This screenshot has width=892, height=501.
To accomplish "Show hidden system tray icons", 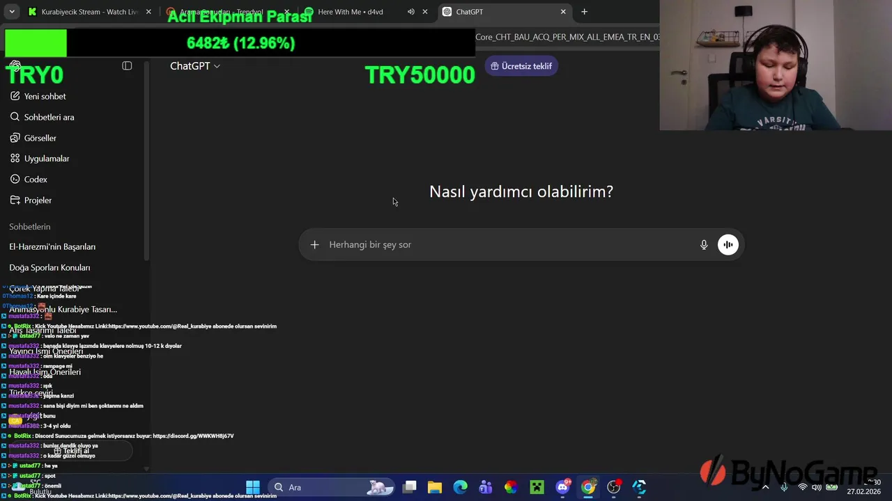I will pos(765,487).
